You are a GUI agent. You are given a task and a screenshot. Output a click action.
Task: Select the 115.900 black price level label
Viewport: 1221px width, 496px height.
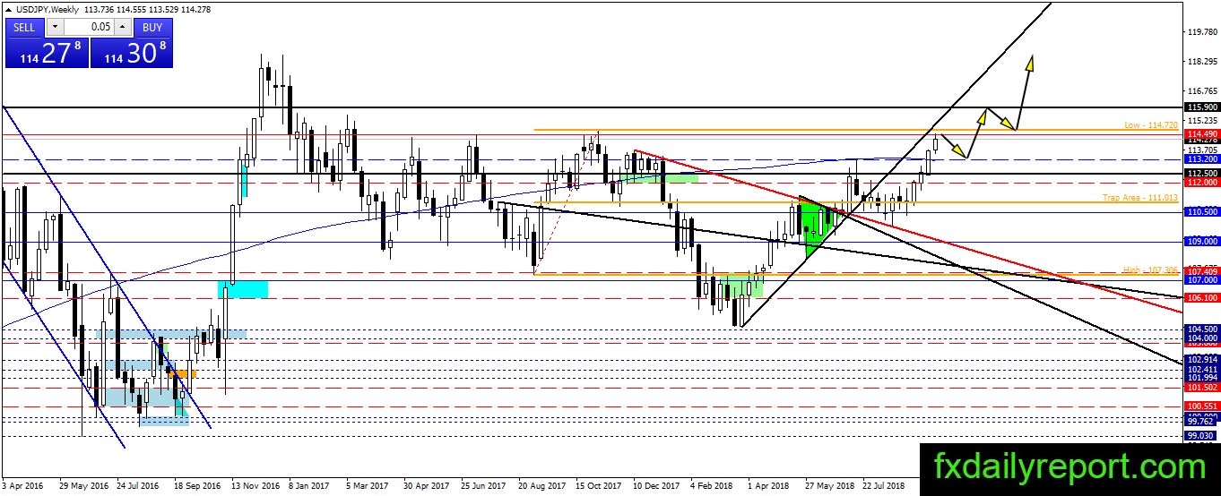[x=1201, y=107]
